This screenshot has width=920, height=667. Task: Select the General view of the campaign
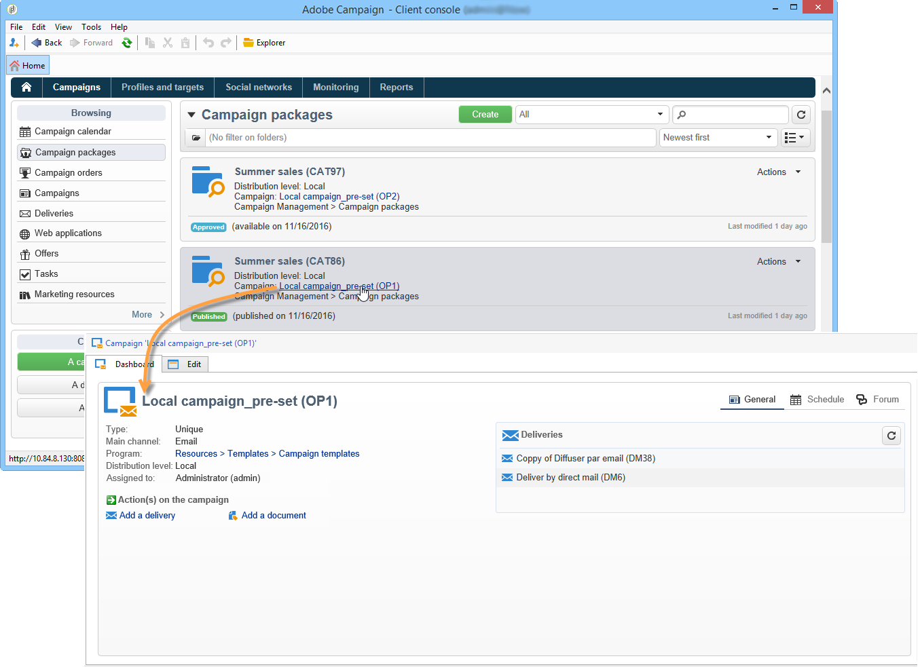[x=752, y=400]
